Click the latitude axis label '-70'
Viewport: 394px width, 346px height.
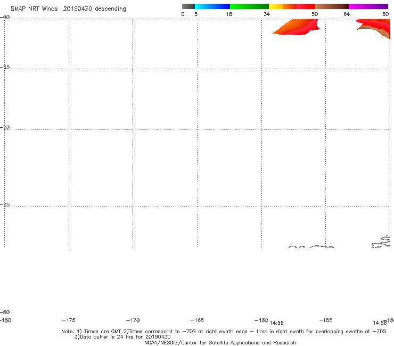(5, 128)
